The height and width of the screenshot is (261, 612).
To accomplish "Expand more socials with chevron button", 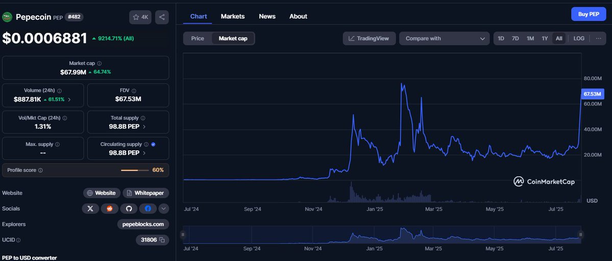I will tap(163, 208).
